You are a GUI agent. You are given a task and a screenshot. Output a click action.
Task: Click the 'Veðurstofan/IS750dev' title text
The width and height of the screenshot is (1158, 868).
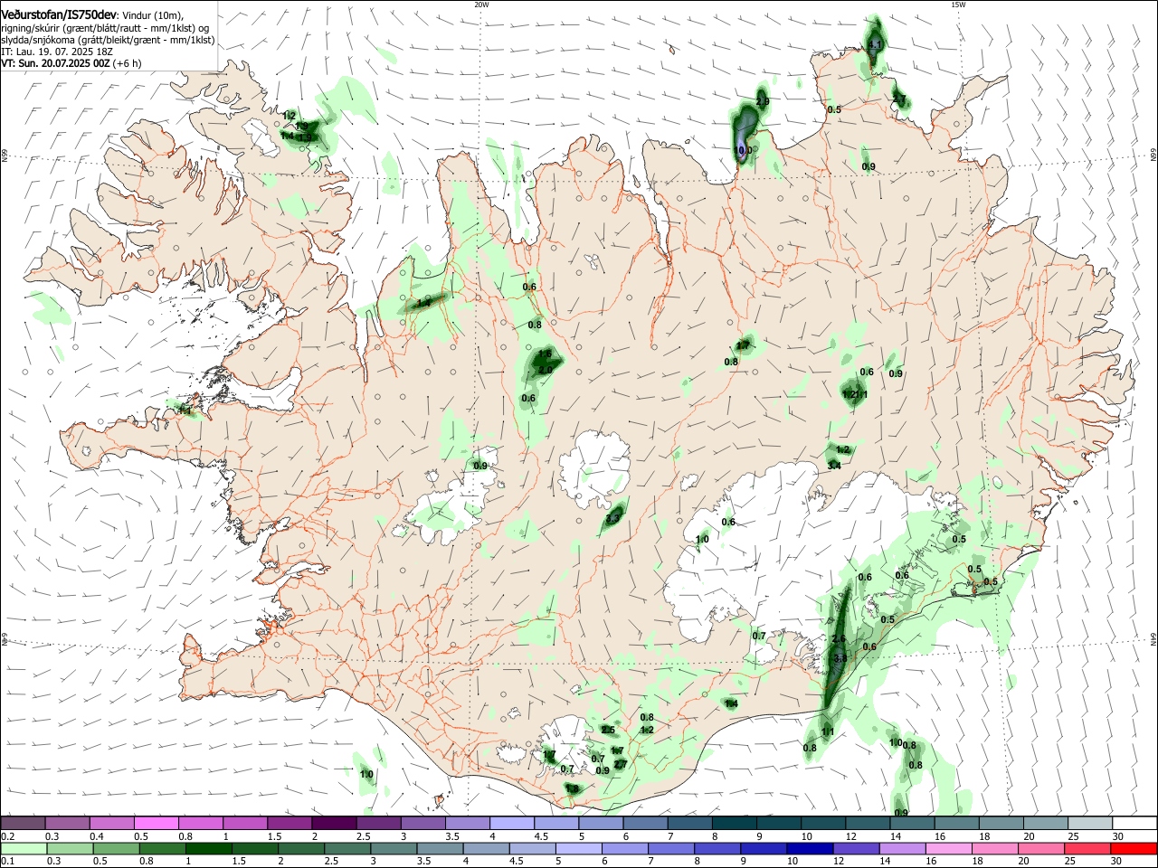click(x=59, y=14)
